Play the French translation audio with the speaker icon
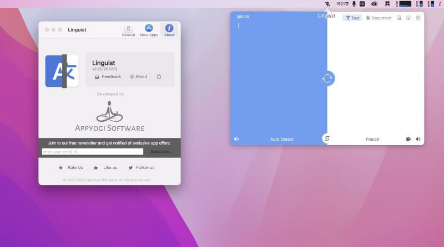 tap(418, 139)
